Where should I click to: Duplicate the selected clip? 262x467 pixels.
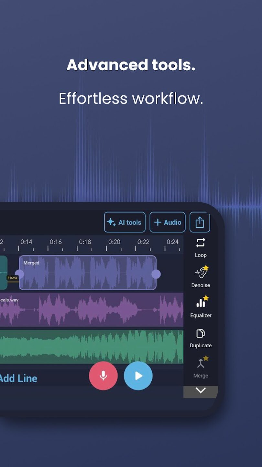(201, 337)
